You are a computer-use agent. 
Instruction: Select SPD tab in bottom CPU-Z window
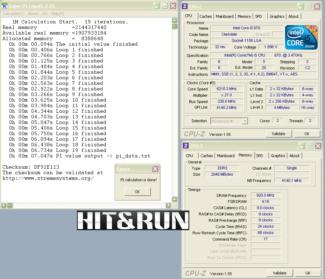click(259, 156)
